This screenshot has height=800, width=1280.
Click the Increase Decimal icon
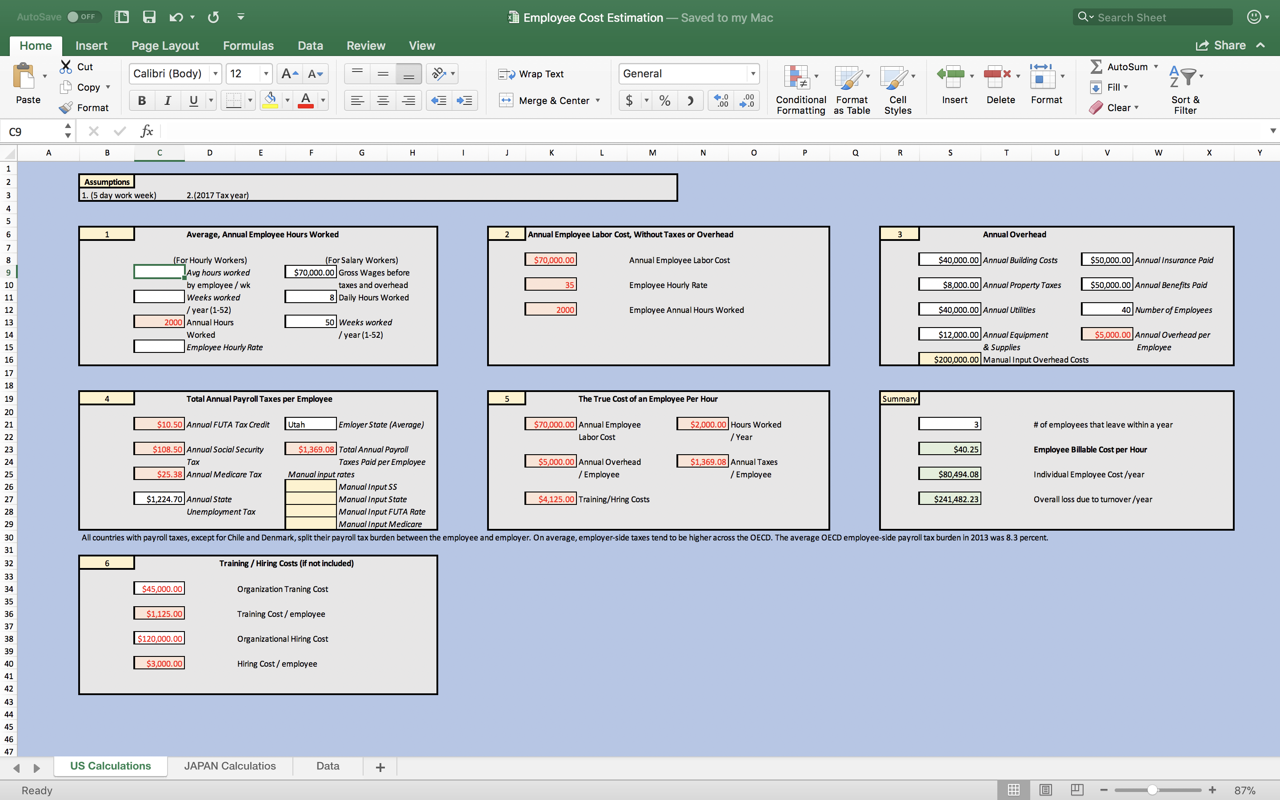click(x=720, y=100)
